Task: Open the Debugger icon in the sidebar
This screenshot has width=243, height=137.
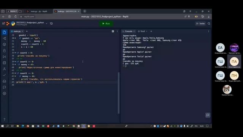Action: click(x=4, y=57)
